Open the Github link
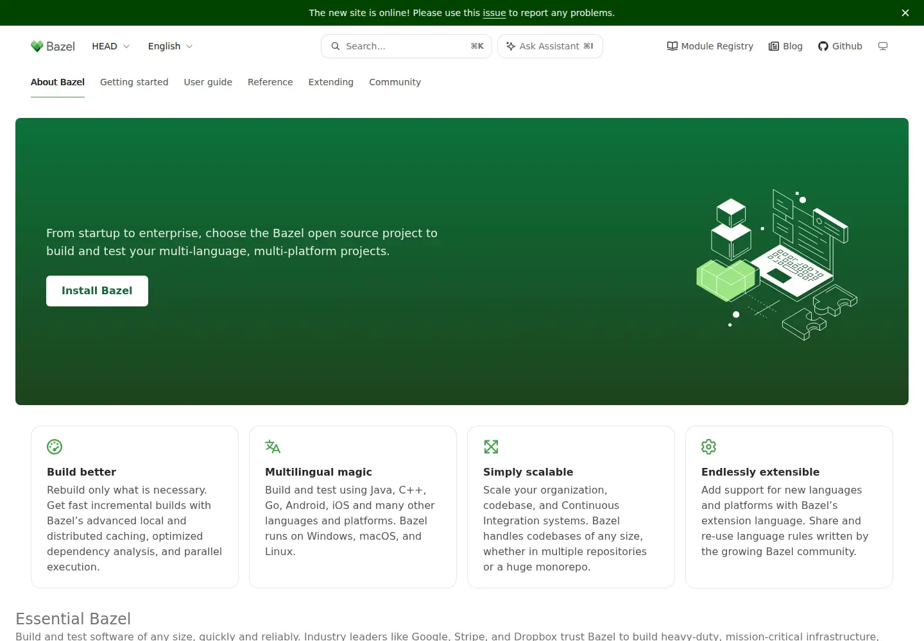 click(x=840, y=46)
